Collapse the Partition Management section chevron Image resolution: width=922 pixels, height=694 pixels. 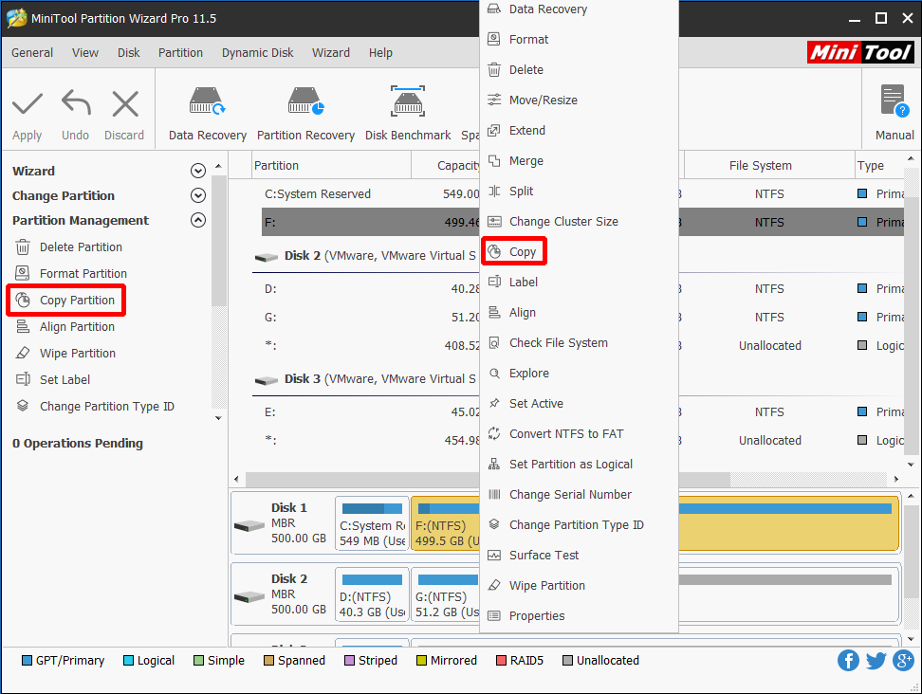click(x=198, y=220)
